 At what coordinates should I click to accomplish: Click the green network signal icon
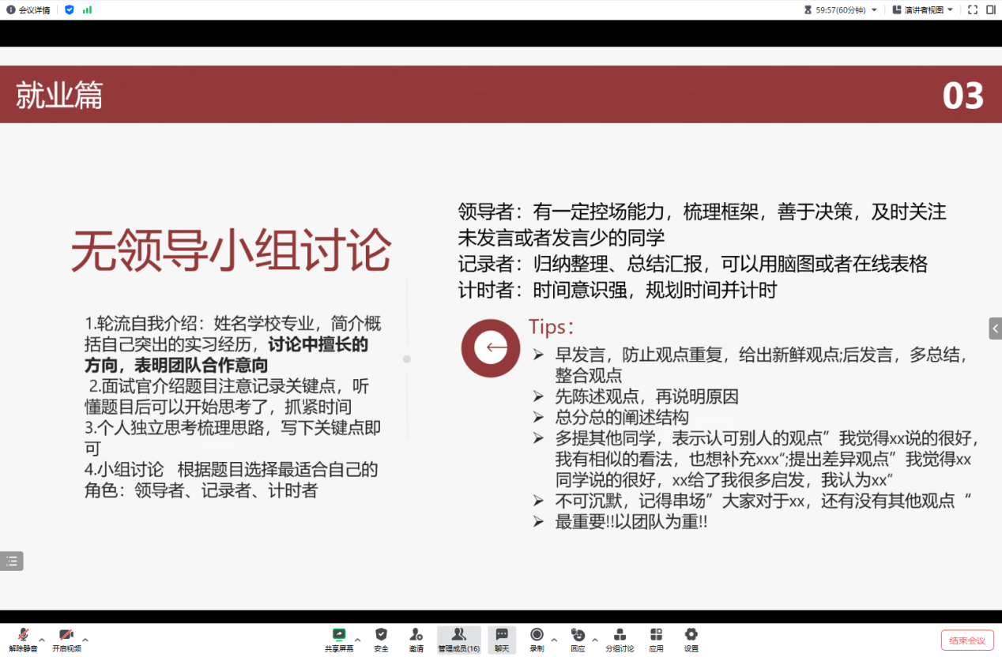coord(87,9)
